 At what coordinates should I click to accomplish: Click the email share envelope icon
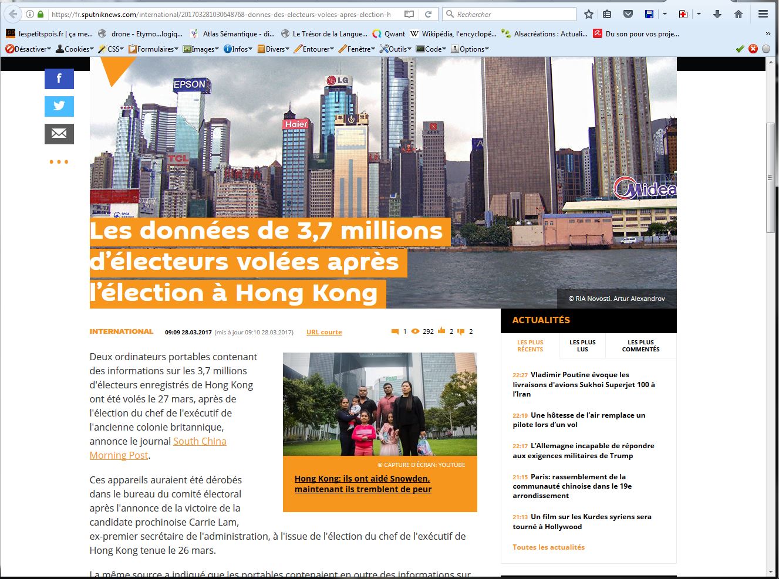click(59, 134)
